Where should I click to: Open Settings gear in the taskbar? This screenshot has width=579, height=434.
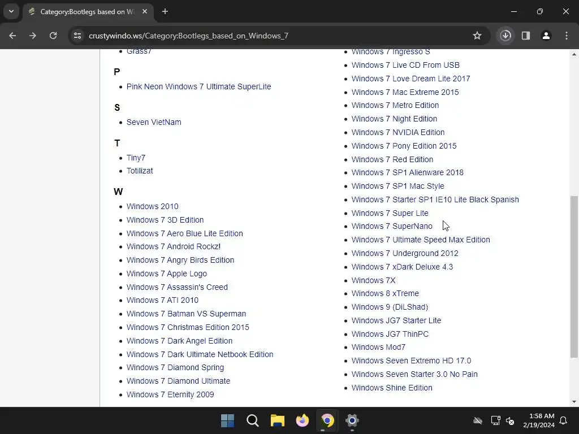(352, 420)
